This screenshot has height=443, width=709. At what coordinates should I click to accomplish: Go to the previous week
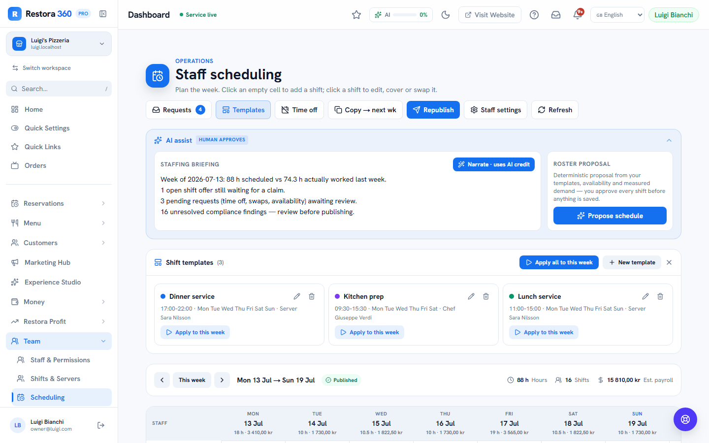(x=162, y=380)
